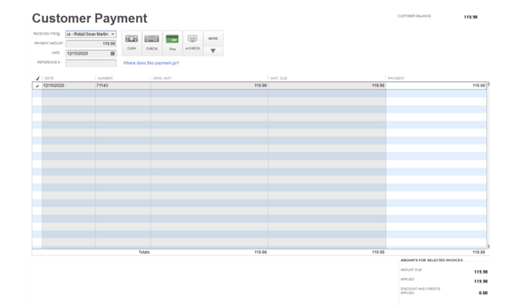The height and width of the screenshot is (306, 512).
Task: Select the invoice date 12/15/2020 cell
Action: click(x=69, y=85)
